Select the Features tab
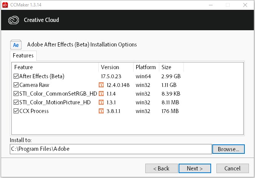The width and height of the screenshot is (255, 178). pos(23,56)
